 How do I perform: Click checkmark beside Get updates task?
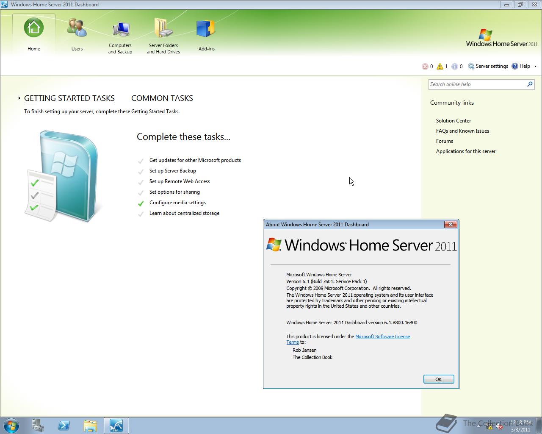[x=141, y=161]
